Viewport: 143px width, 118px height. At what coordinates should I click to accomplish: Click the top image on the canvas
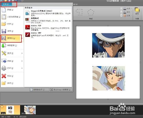pos(108,45)
